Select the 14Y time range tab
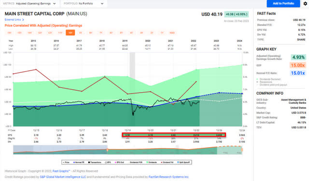The image size is (309, 181). 30,33
